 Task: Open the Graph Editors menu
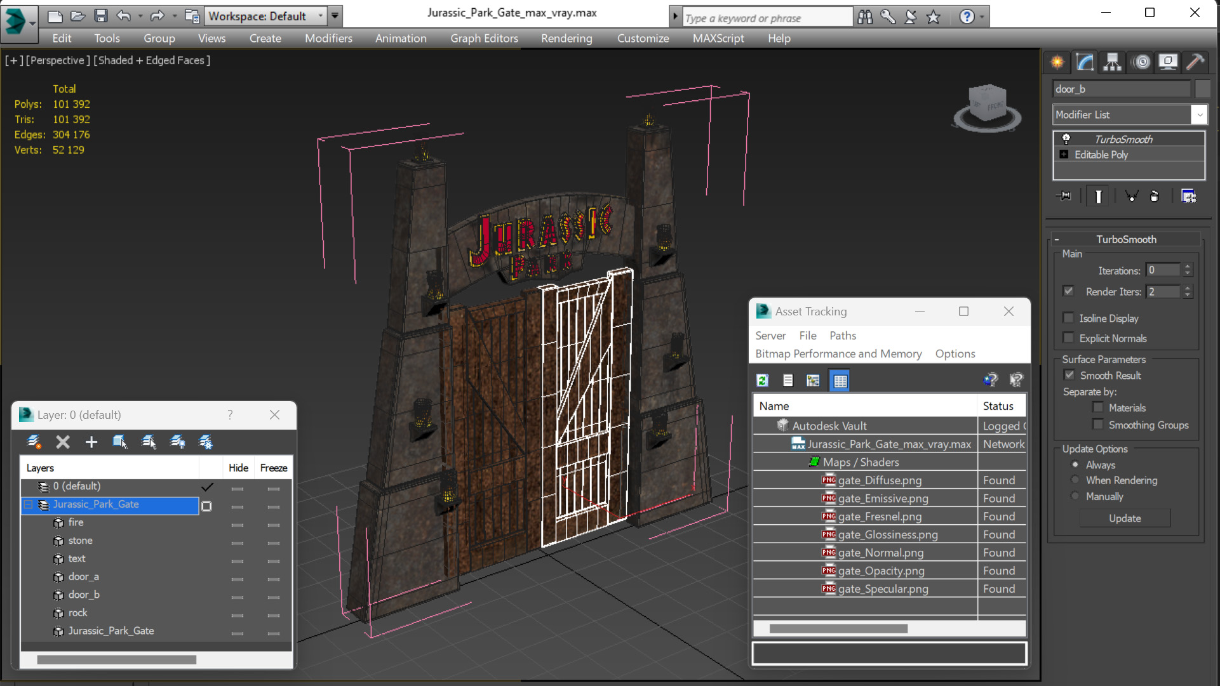tap(484, 38)
